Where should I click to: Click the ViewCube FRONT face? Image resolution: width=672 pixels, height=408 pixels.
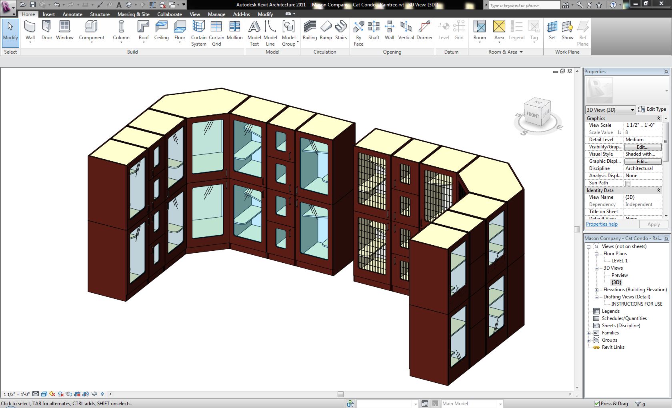coord(532,115)
